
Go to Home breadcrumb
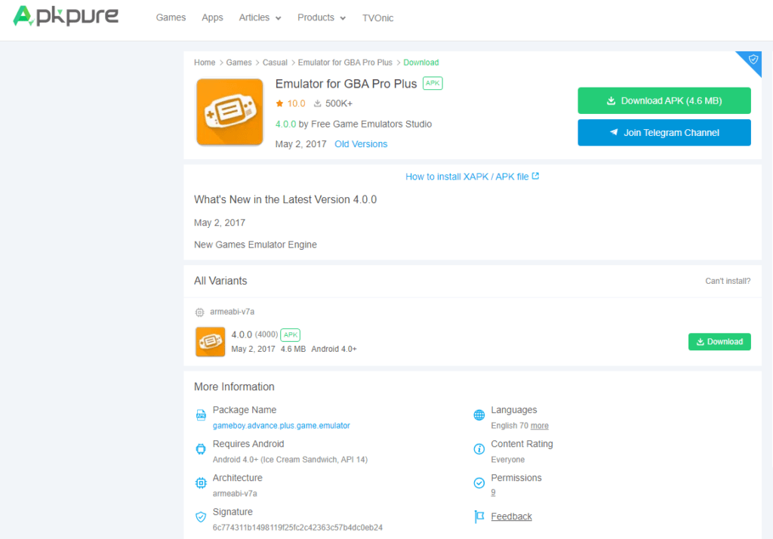click(x=205, y=63)
